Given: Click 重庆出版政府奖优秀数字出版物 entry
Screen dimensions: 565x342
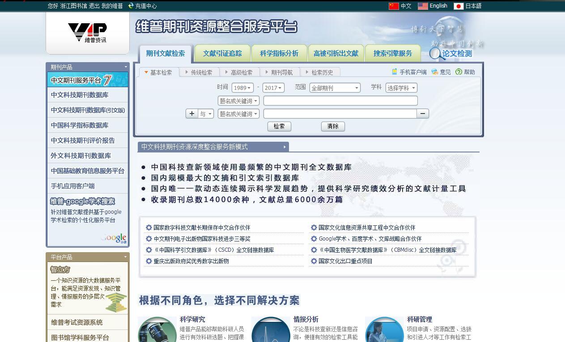Looking at the screenshot, I should [x=191, y=261].
